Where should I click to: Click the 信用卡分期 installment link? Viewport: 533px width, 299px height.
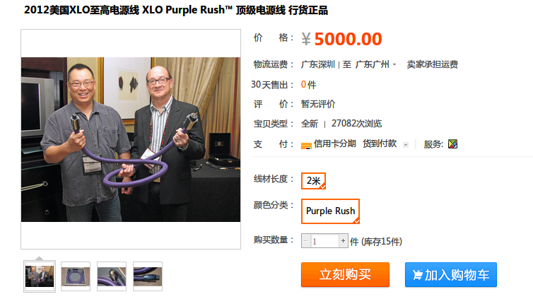(x=334, y=144)
